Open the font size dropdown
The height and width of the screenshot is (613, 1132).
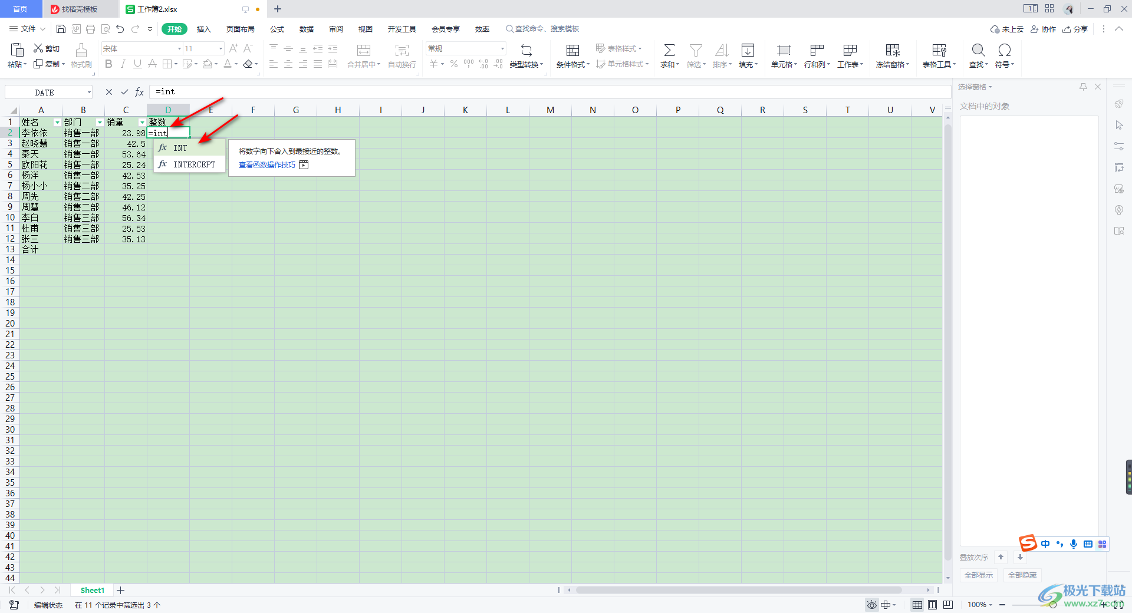[221, 48]
